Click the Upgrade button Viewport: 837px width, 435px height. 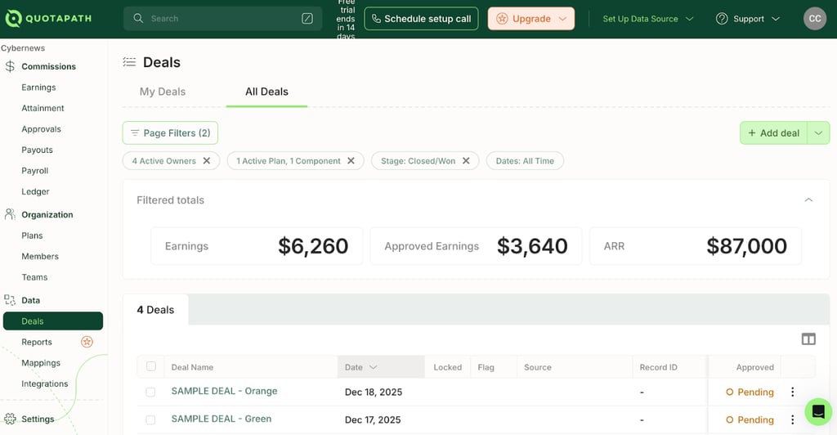531,19
